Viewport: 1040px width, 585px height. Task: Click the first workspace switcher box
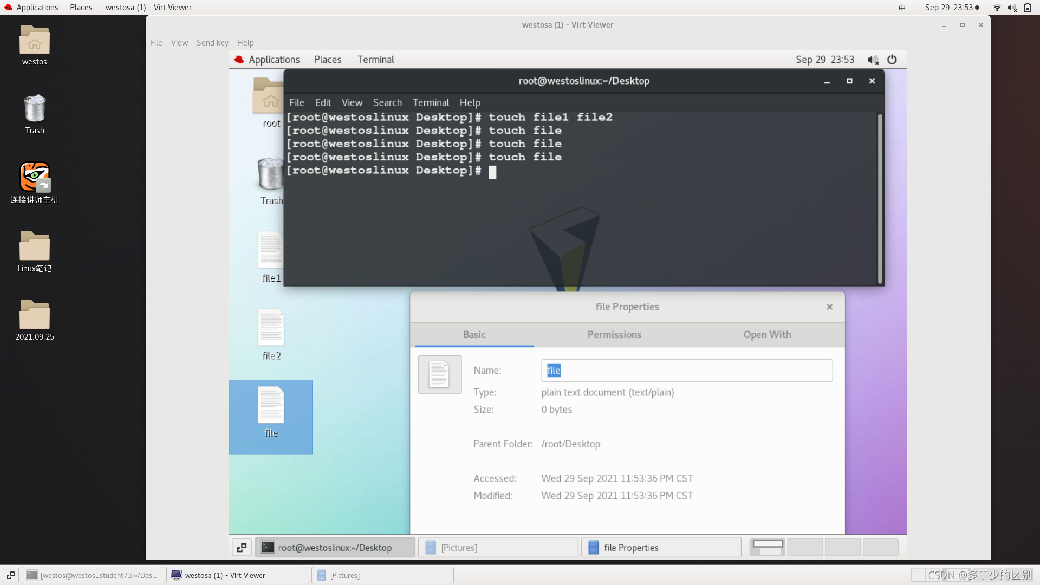[768, 547]
